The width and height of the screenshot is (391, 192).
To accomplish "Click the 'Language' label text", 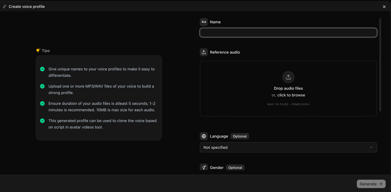I will point(219,136).
